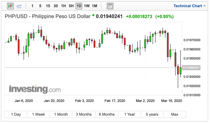Image resolution: width=210 pixels, height=123 pixels.
Task: Switch to candlestick chart view
Action: coord(10,6)
